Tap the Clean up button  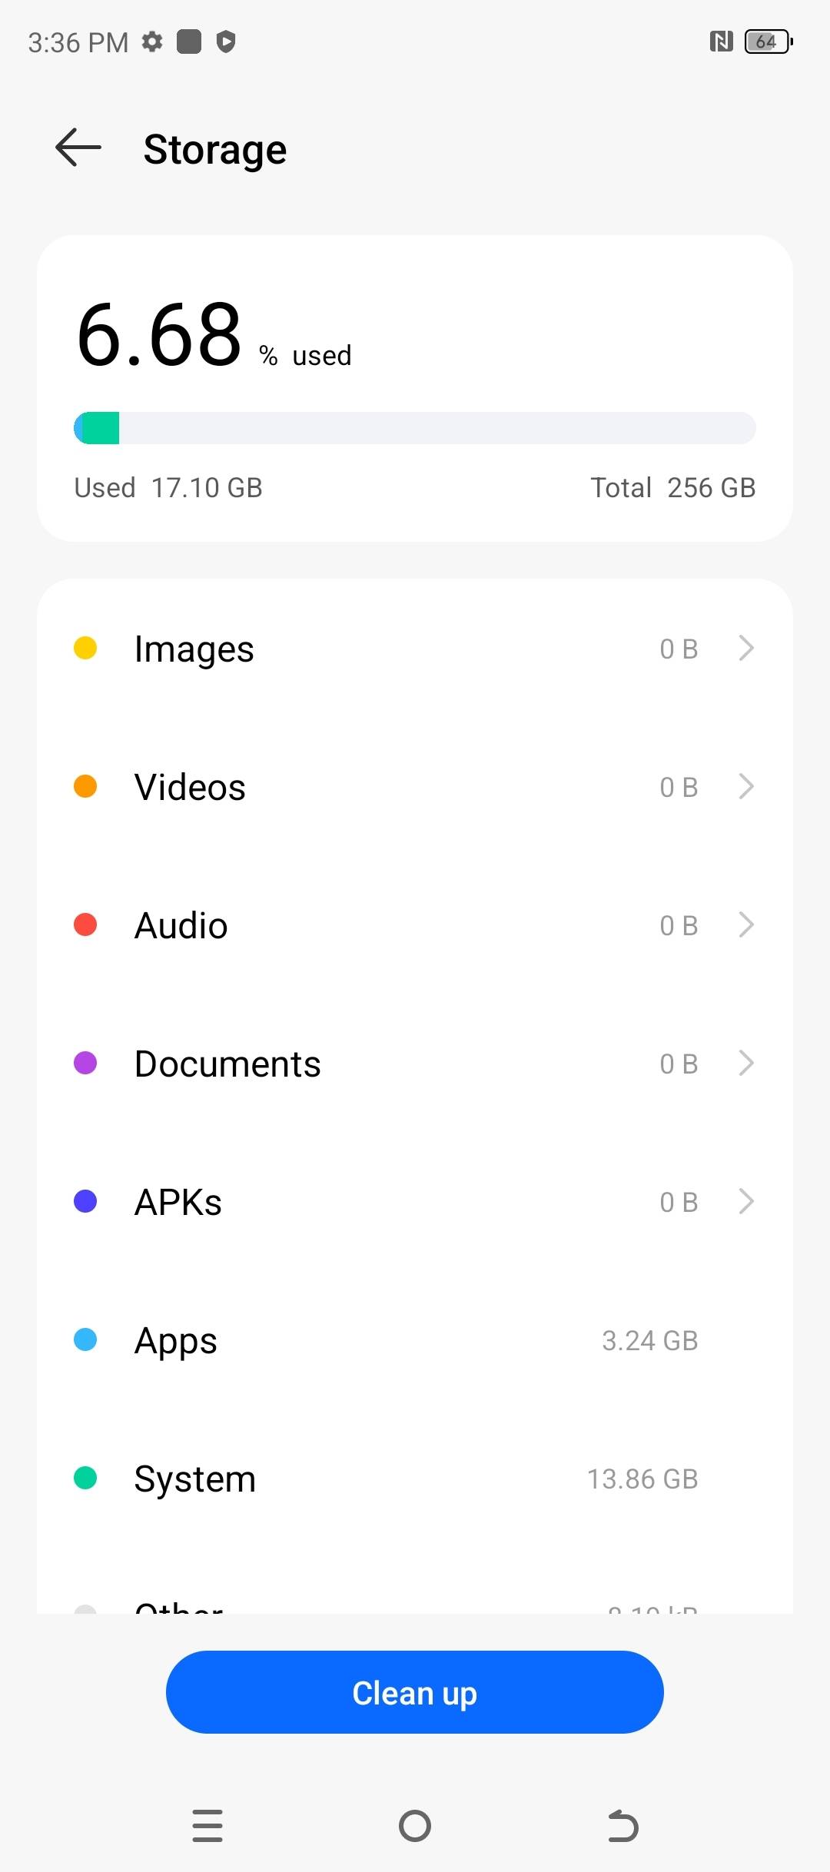pyautogui.click(x=415, y=1692)
